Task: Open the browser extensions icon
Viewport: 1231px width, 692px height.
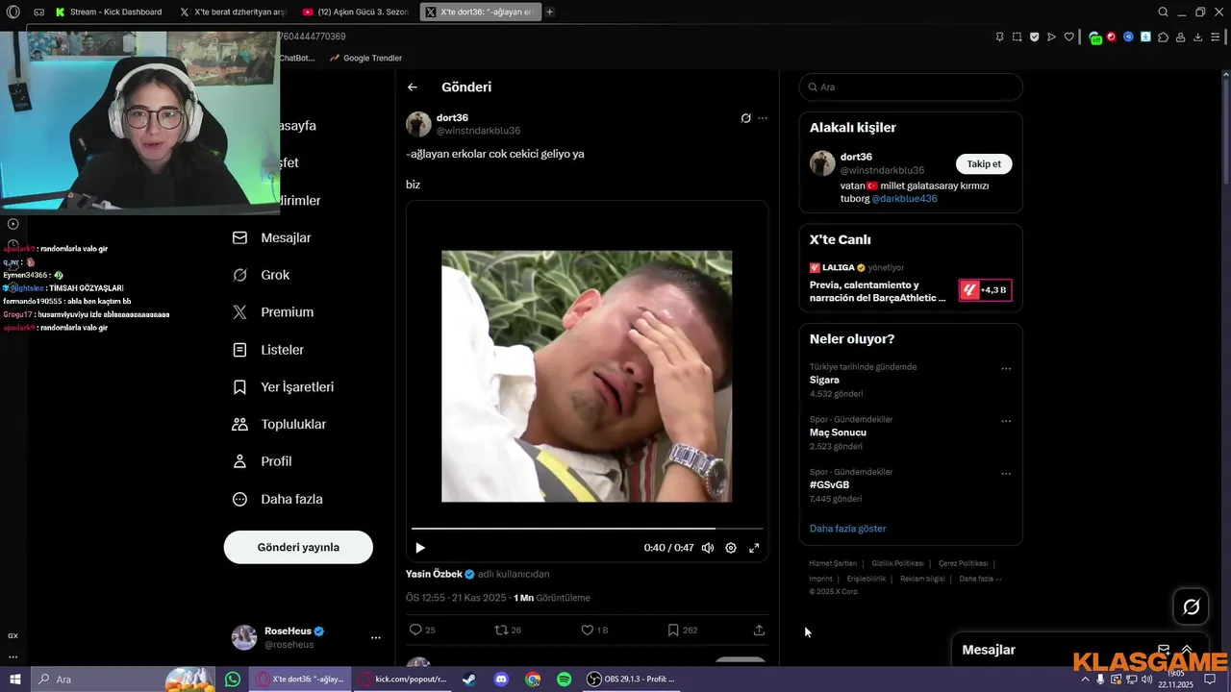Action: pos(1163,37)
